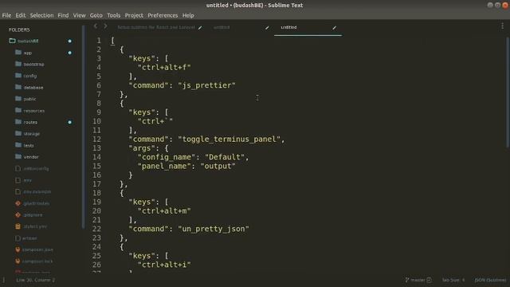The width and height of the screenshot is (510, 287).
Task: Open the Goto menu
Action: 96,15
